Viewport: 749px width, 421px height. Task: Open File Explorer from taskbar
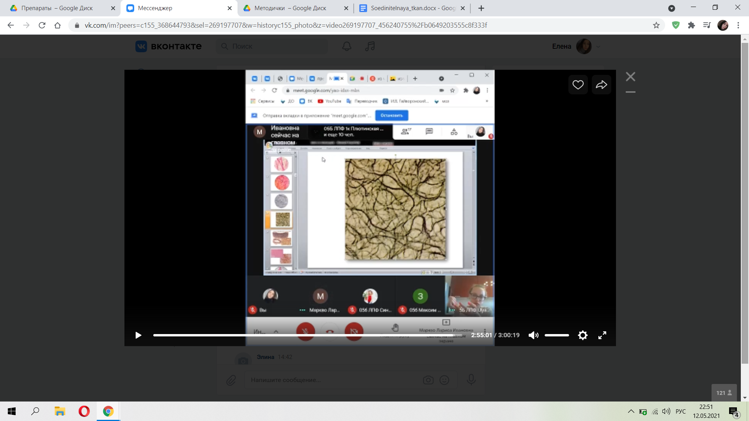coord(59,411)
